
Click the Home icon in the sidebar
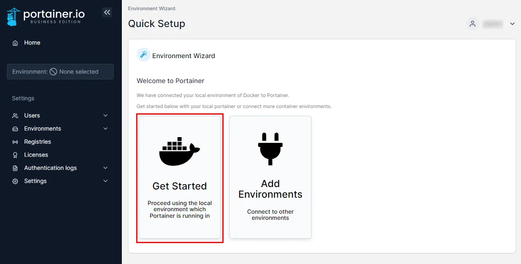pos(14,43)
